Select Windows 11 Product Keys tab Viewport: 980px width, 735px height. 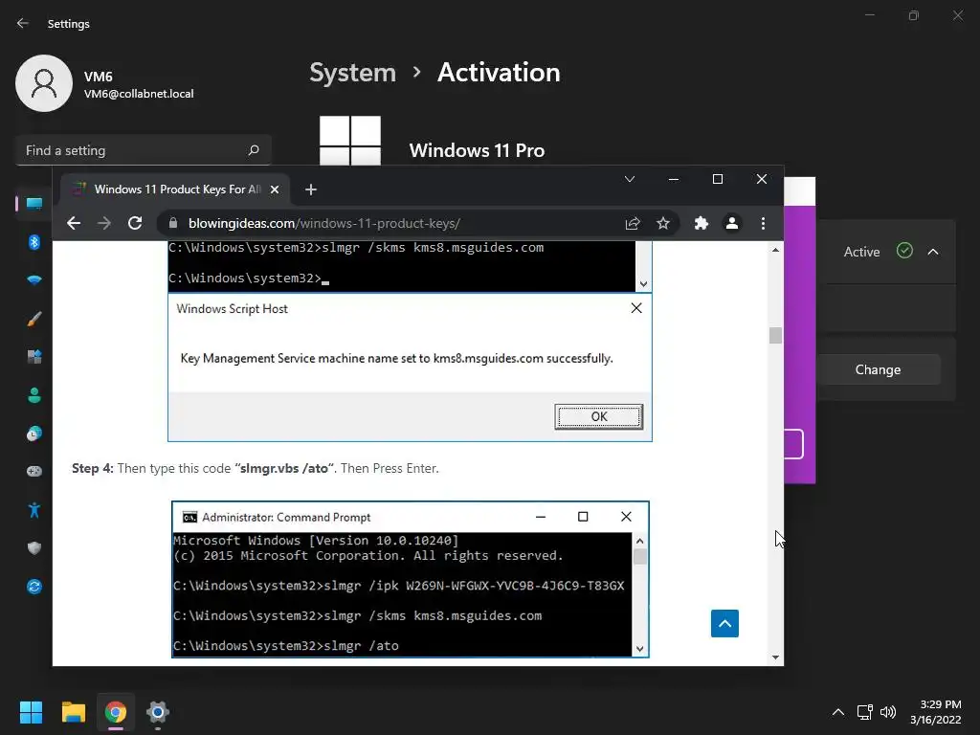(175, 189)
